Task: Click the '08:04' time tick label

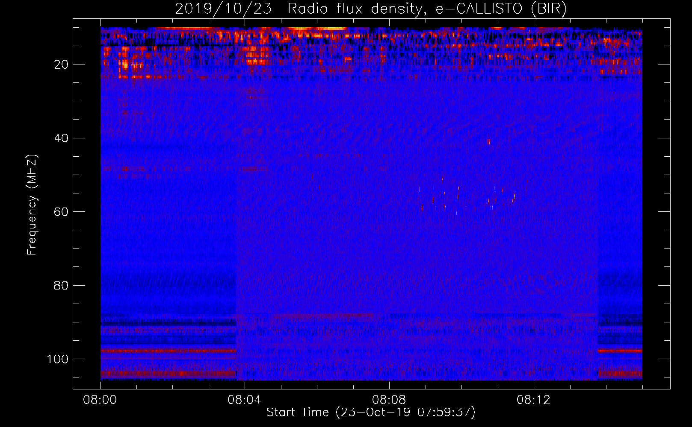Action: tap(245, 400)
